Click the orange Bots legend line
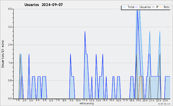The width and height of the screenshot is (173, 106). coord(161,7)
